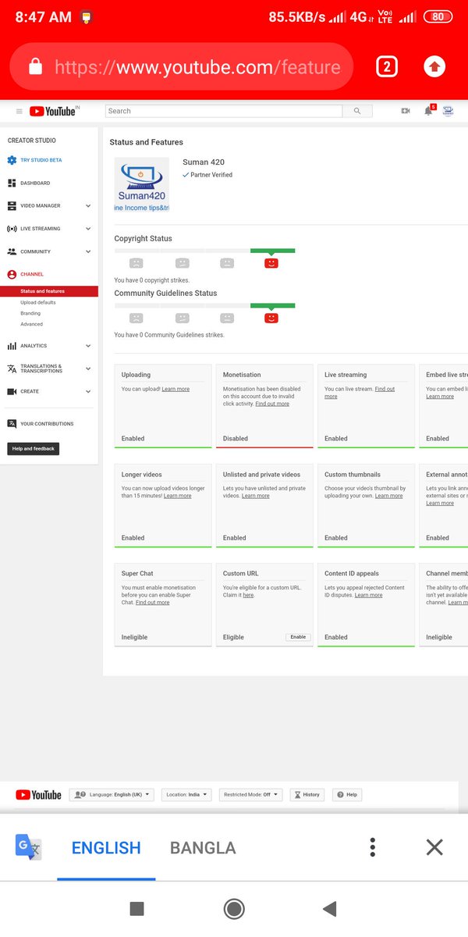Image resolution: width=468 pixels, height=937 pixels.
Task: Click the red smiley under Copyright Status
Action: tap(271, 263)
